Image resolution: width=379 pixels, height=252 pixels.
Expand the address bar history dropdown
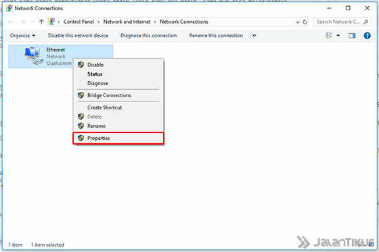coord(298,22)
